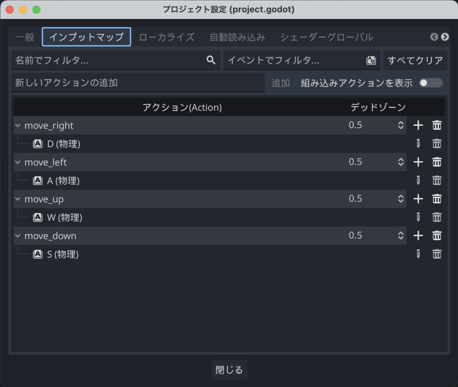This screenshot has height=387, width=458.
Task: Click the 閉じる button
Action: click(229, 370)
